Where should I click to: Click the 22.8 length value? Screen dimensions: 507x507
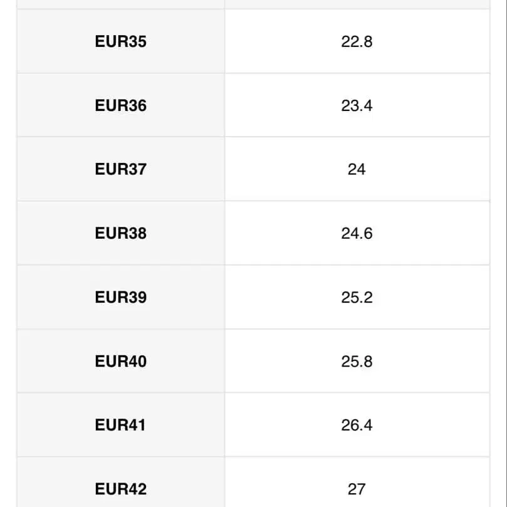(357, 41)
